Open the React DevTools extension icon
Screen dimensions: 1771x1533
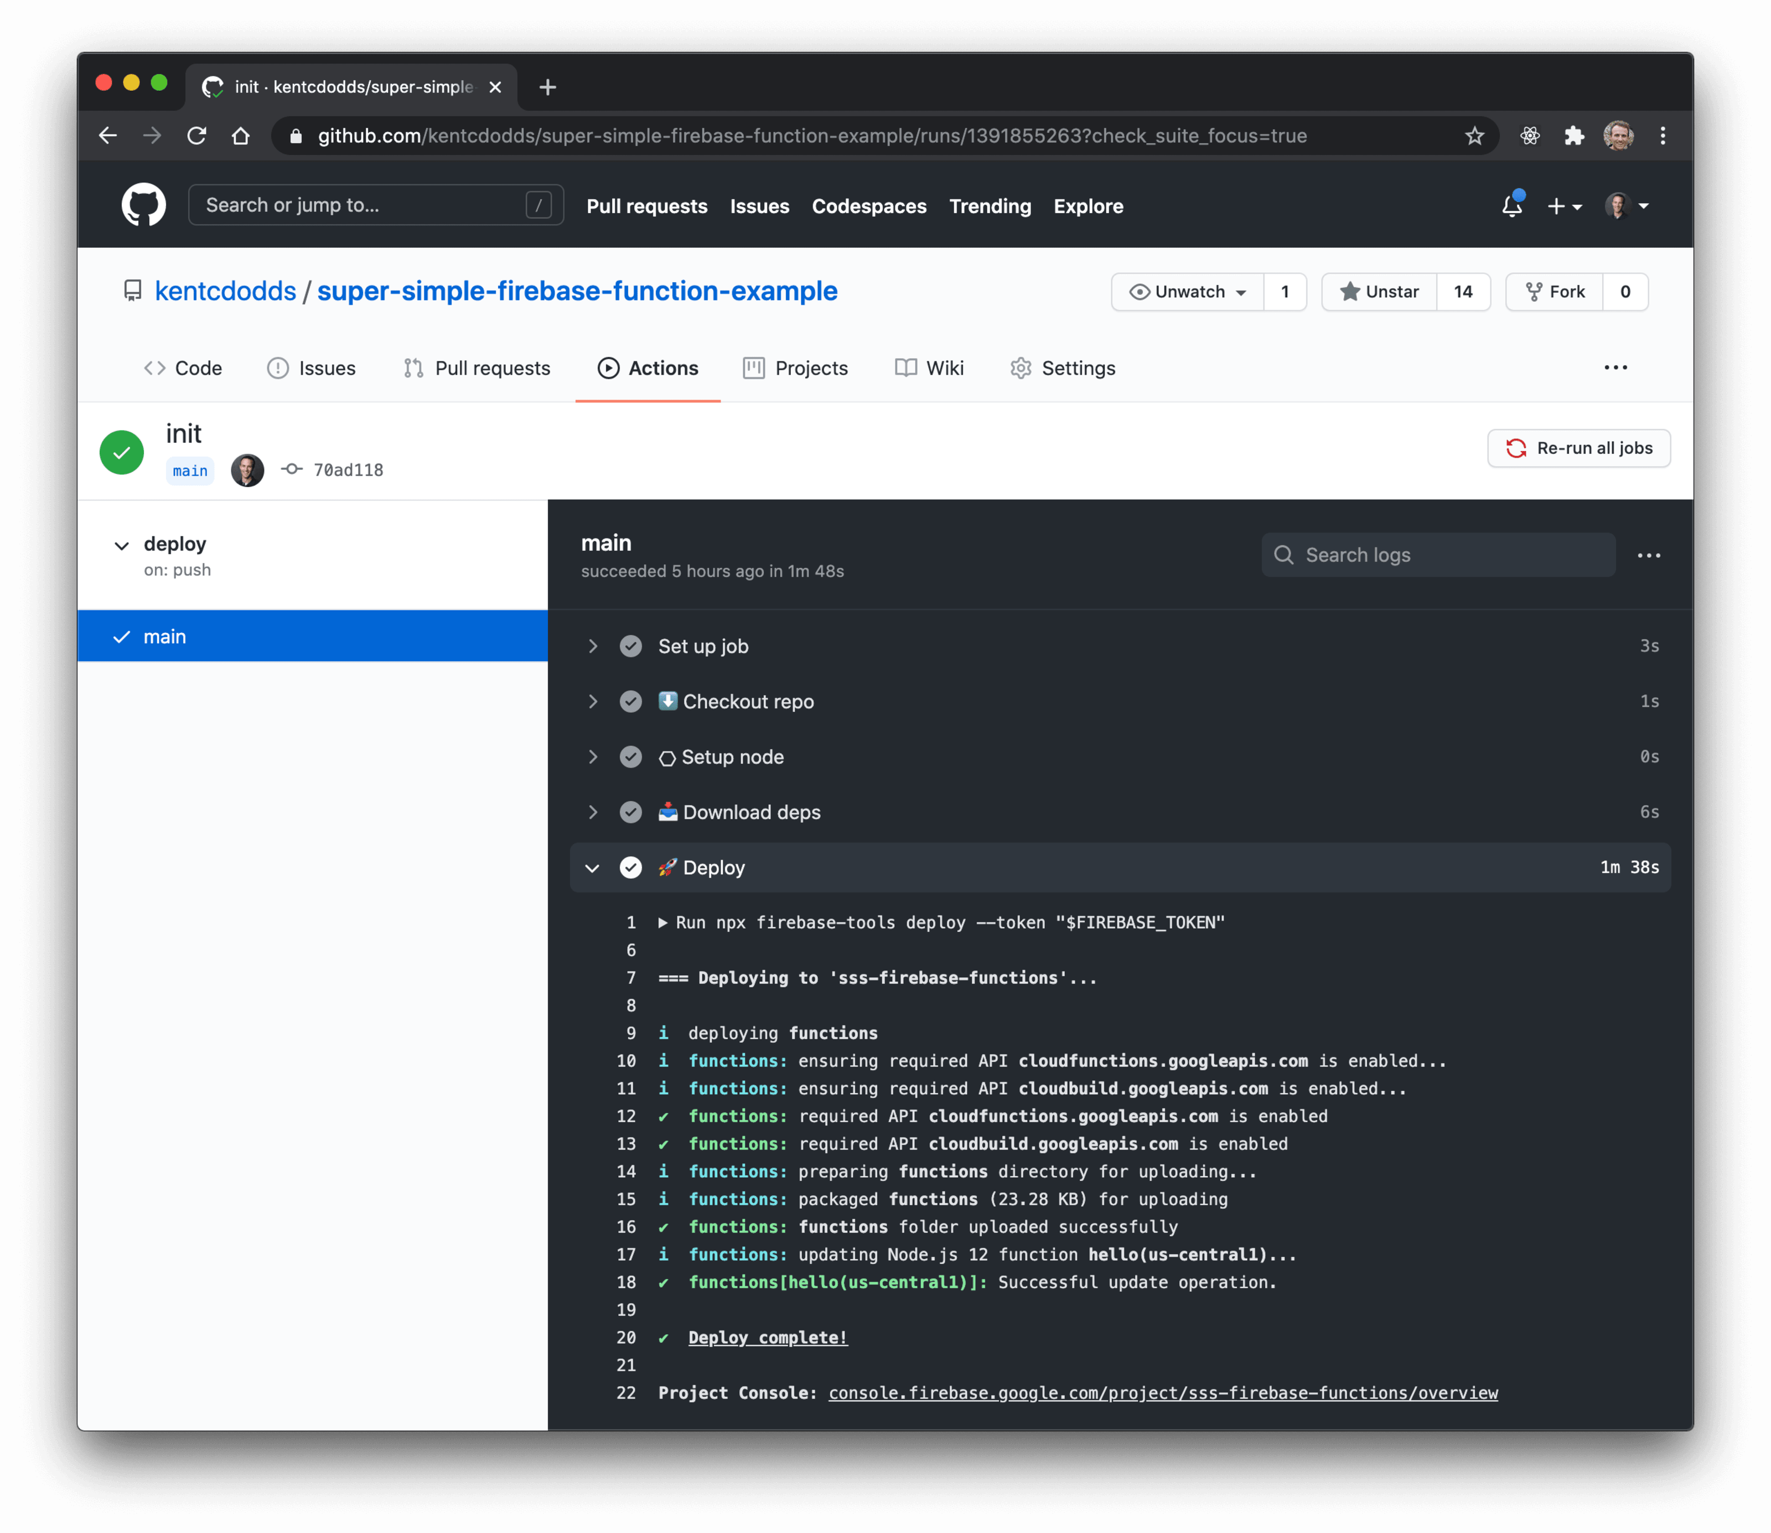(x=1530, y=135)
